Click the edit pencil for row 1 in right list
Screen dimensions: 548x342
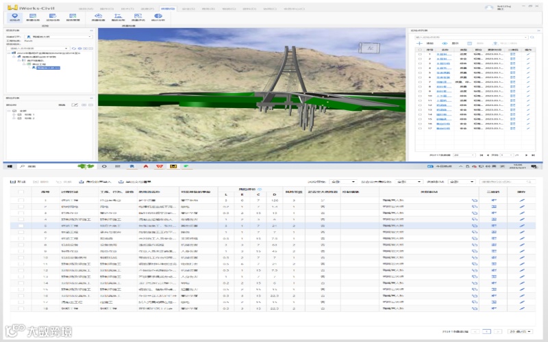[x=527, y=54]
